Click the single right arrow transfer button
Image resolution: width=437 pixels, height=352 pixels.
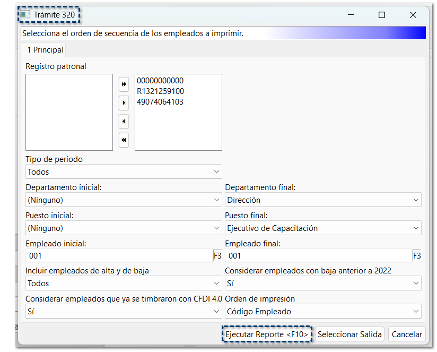(x=124, y=103)
